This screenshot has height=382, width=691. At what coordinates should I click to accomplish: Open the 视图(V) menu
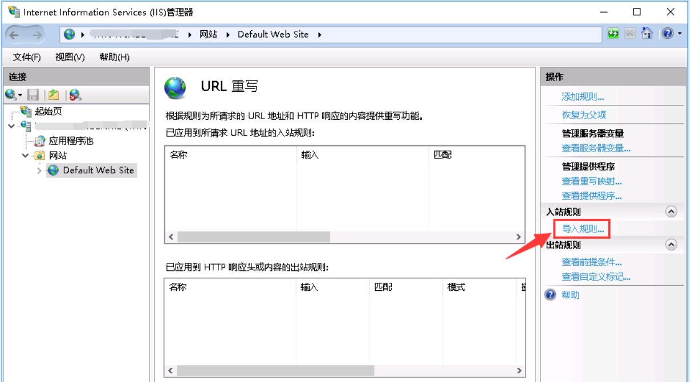70,57
